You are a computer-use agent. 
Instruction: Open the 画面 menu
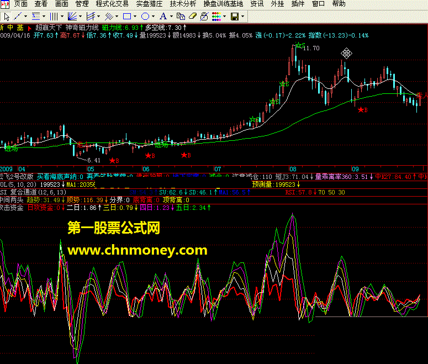click(x=61, y=4)
